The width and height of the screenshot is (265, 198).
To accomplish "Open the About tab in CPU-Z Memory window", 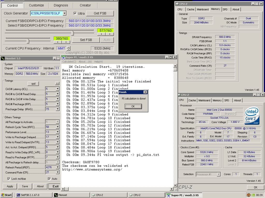I will pyautogui.click(x=235, y=10).
